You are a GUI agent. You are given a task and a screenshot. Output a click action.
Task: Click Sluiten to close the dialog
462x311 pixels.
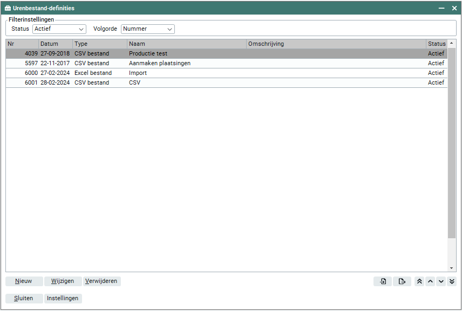click(x=24, y=299)
